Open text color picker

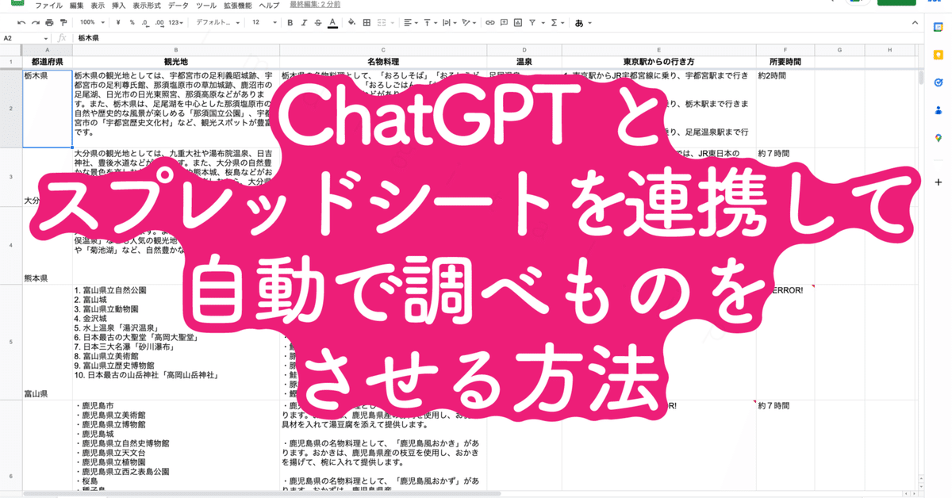pyautogui.click(x=331, y=22)
